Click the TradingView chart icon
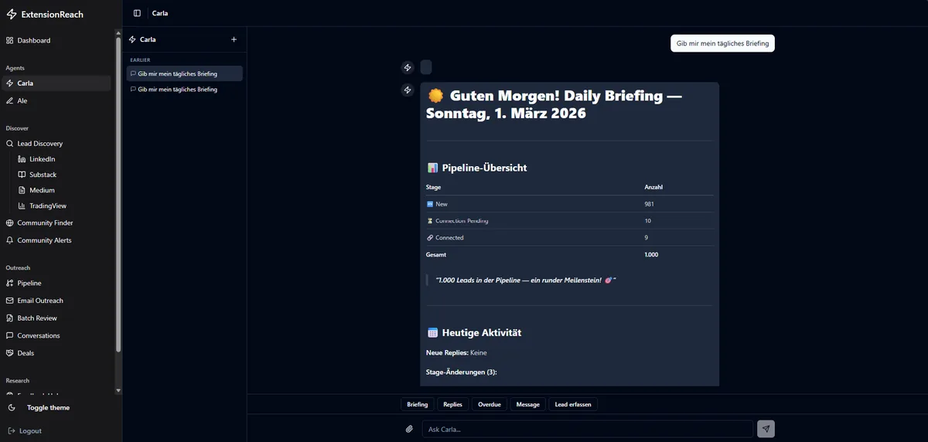 coord(22,206)
